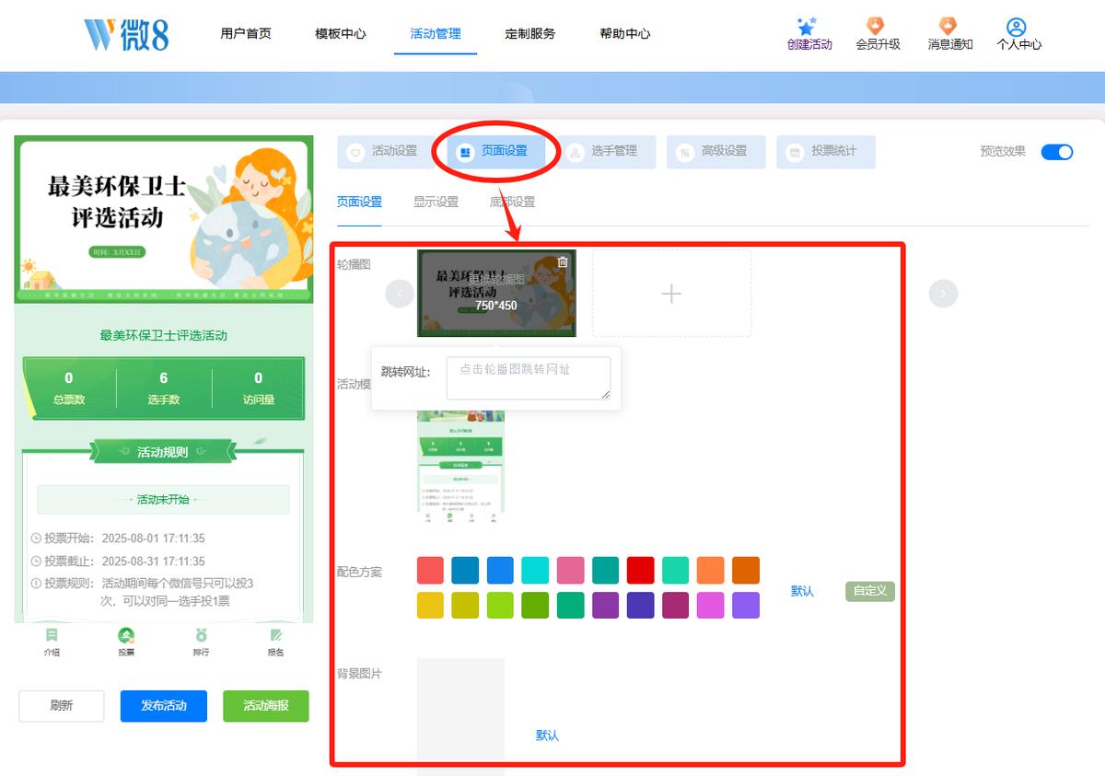The width and height of the screenshot is (1105, 776).
Task: Pick the bright cyan color swatch
Action: pos(535,570)
